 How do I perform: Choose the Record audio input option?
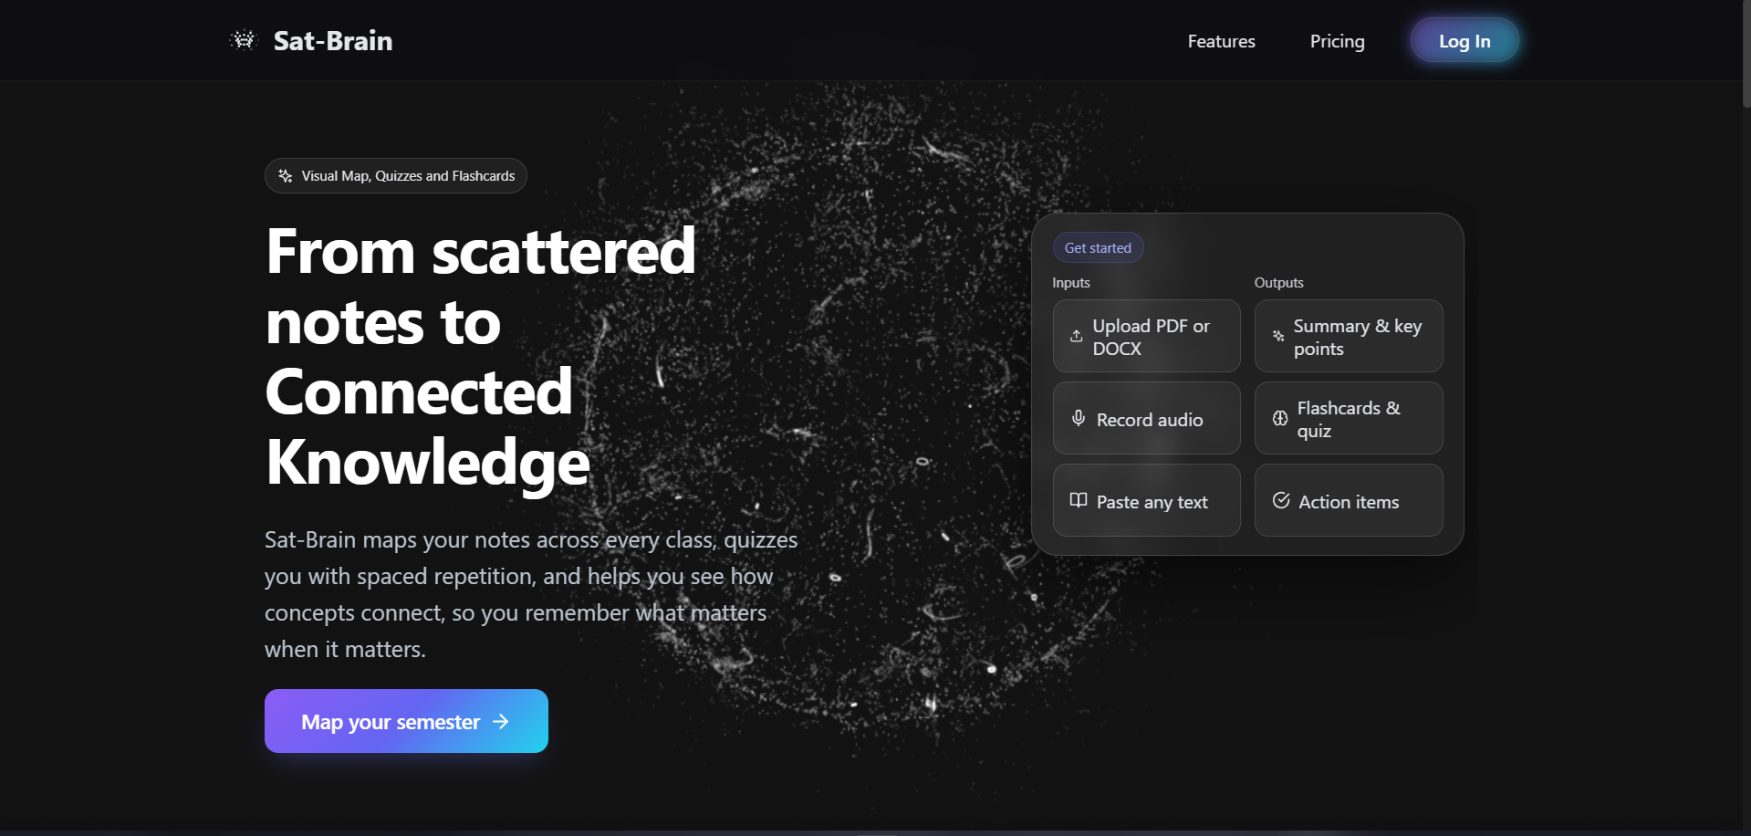(x=1146, y=418)
